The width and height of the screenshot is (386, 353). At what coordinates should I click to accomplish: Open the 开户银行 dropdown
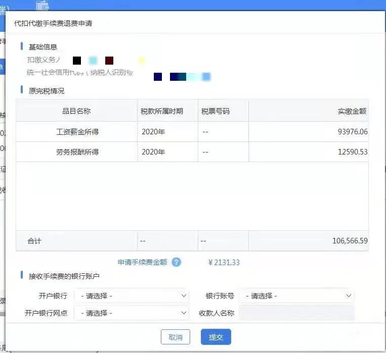[x=132, y=296]
